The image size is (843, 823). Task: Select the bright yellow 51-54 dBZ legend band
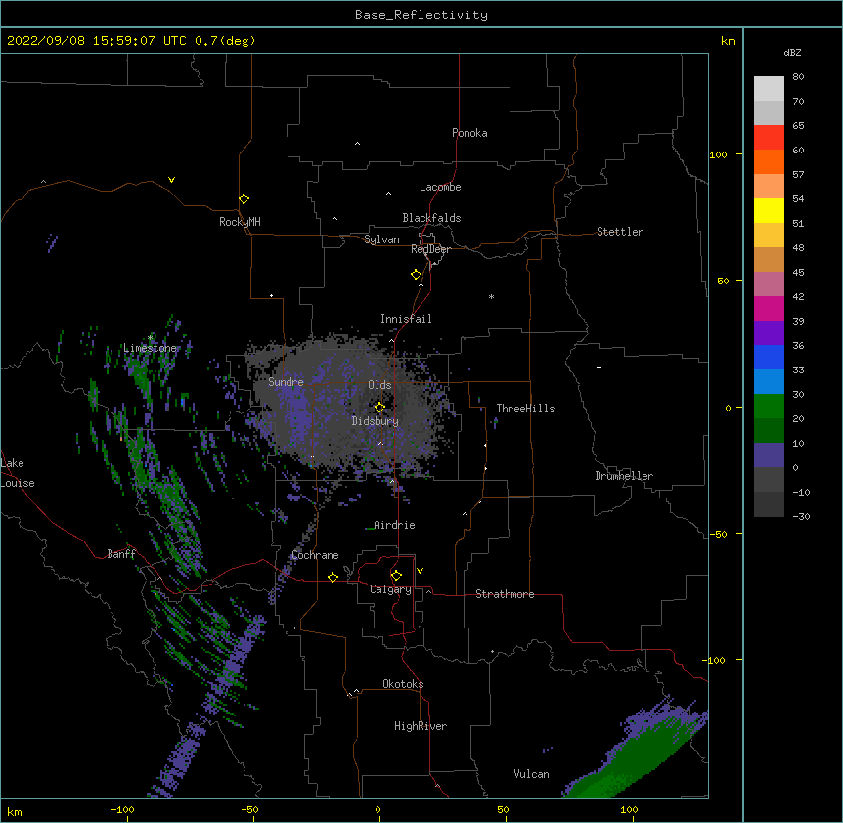(x=769, y=211)
